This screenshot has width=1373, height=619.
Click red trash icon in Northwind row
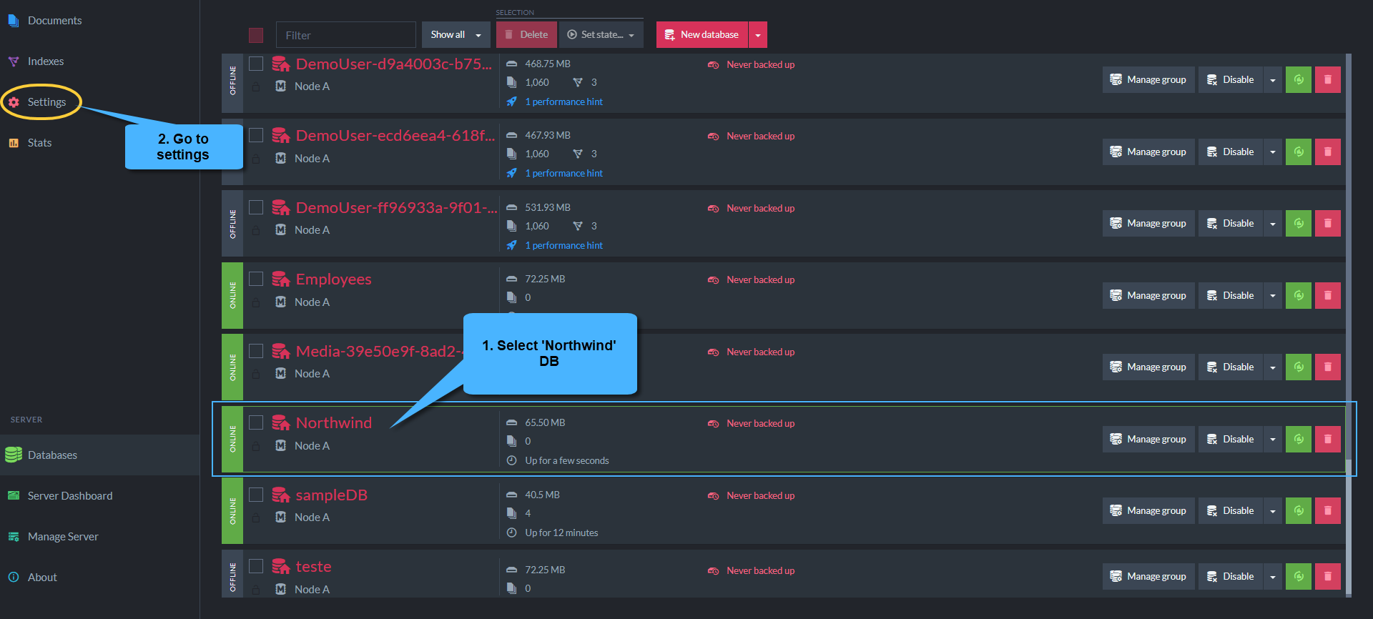[1327, 439]
